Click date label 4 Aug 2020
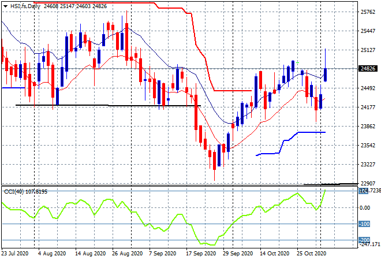This screenshot has width=381, height=260. (x=52, y=254)
